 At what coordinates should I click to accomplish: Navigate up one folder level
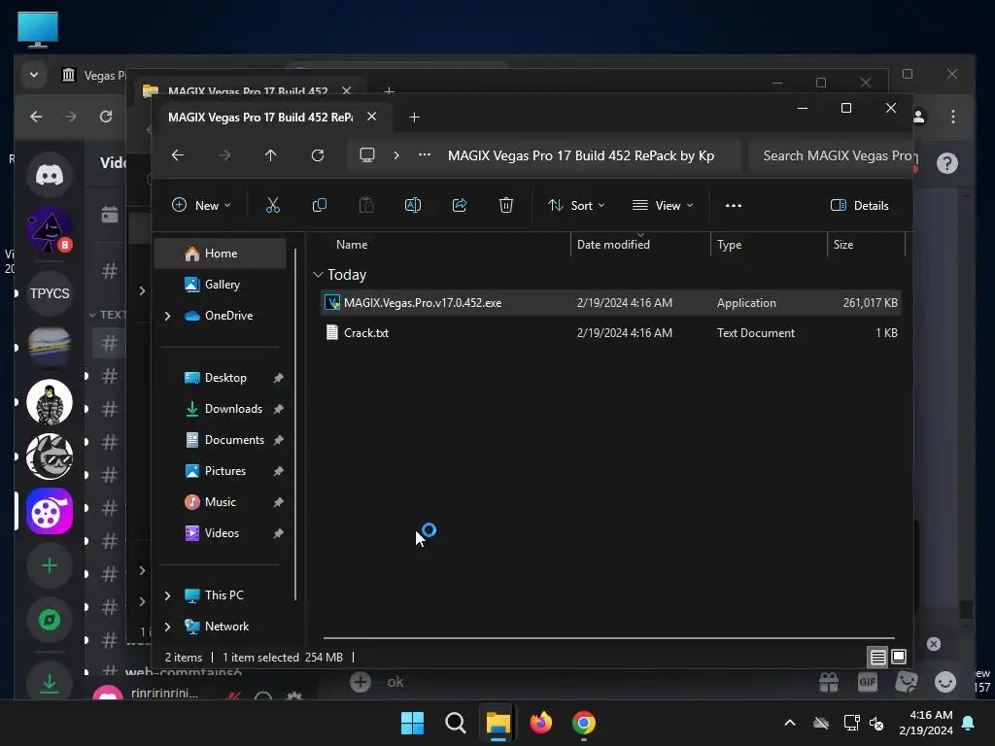tap(271, 155)
